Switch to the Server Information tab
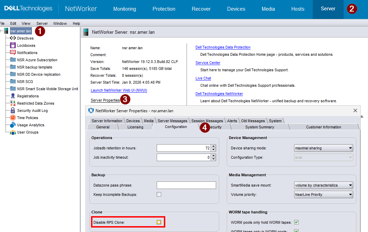368x232 pixels. (107, 120)
